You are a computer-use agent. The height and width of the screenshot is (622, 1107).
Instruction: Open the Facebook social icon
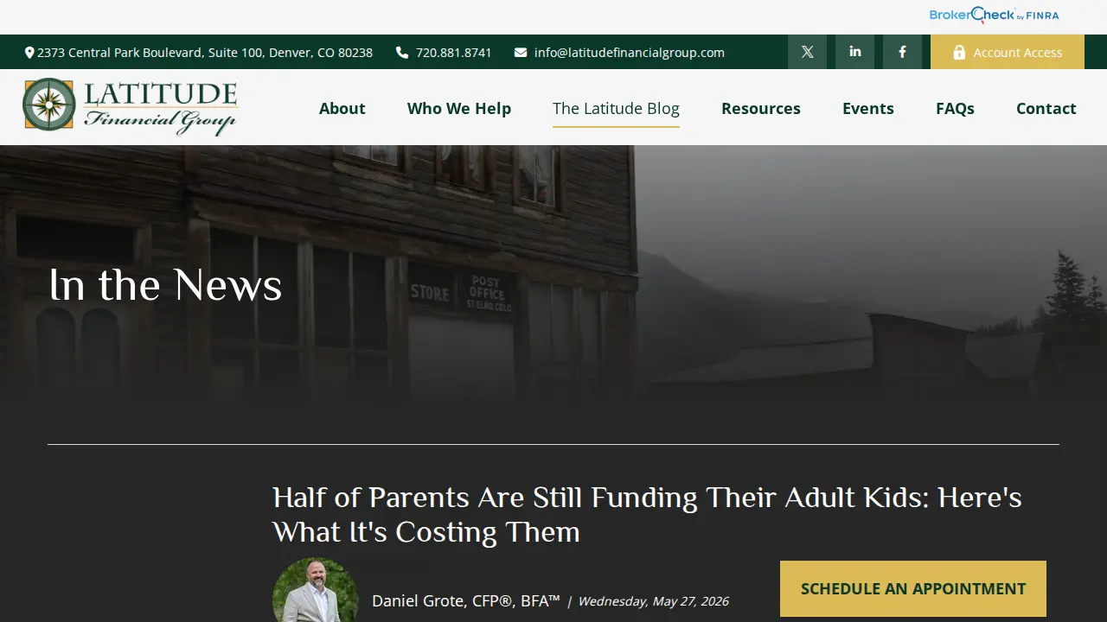tap(902, 52)
